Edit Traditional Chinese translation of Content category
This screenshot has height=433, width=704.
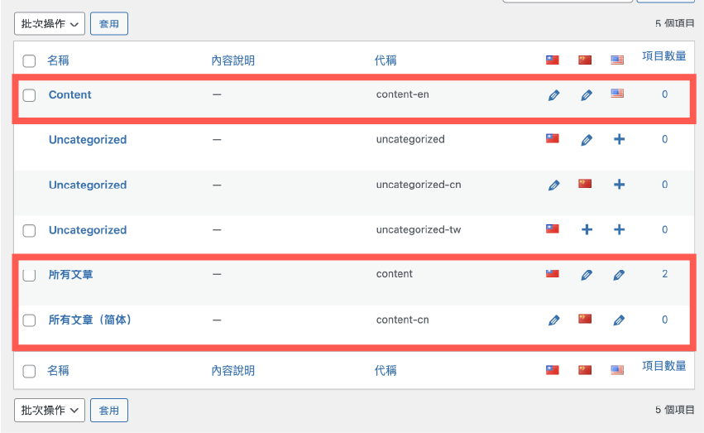553,95
